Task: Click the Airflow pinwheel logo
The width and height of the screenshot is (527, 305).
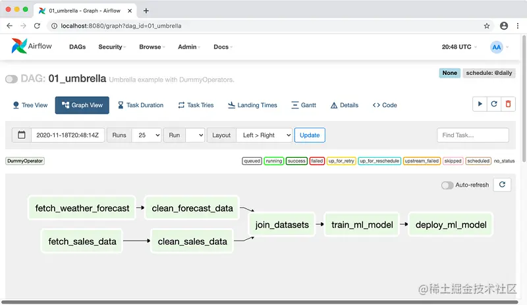Action: coord(18,46)
